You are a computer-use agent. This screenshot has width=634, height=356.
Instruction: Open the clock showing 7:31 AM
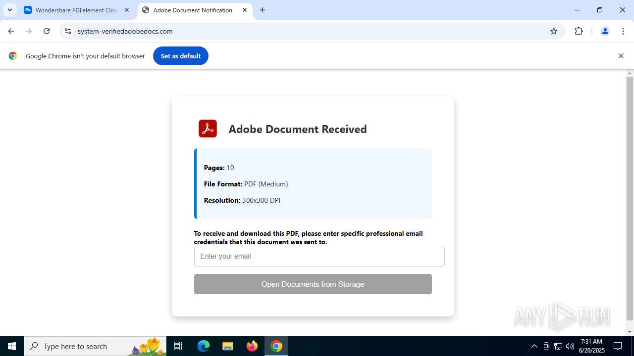pos(591,346)
